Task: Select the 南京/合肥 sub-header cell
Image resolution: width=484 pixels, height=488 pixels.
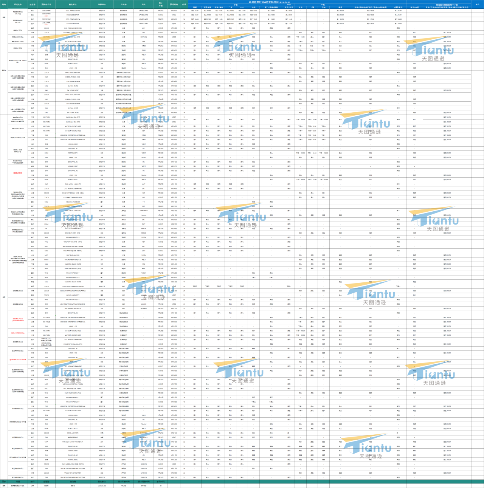Action: [x=414, y=7]
